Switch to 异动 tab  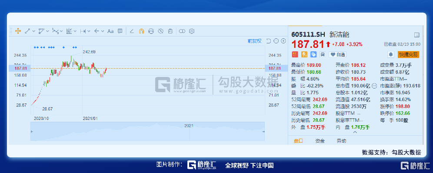[341, 141]
